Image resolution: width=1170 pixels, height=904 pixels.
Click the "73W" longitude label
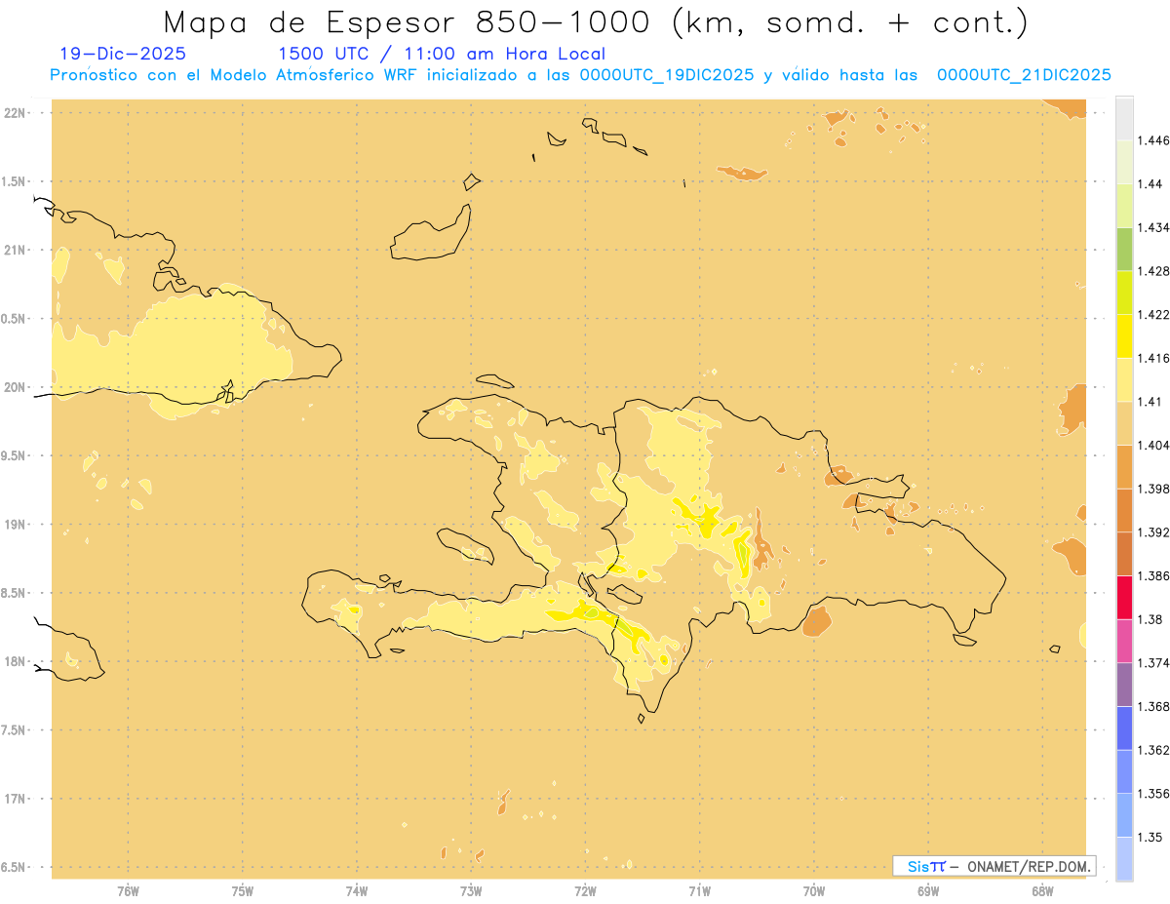click(x=471, y=891)
